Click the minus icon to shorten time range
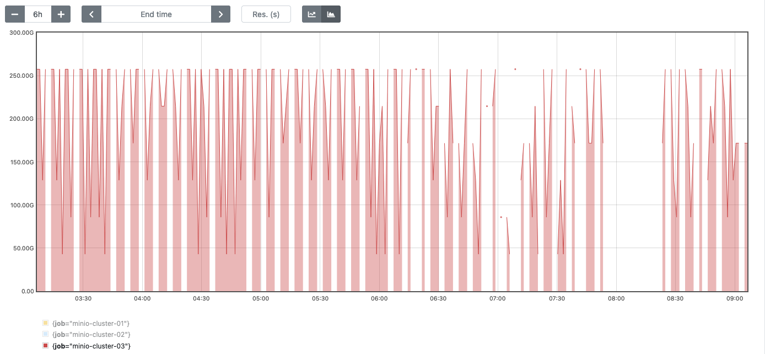This screenshot has height=354, width=765. (x=14, y=14)
